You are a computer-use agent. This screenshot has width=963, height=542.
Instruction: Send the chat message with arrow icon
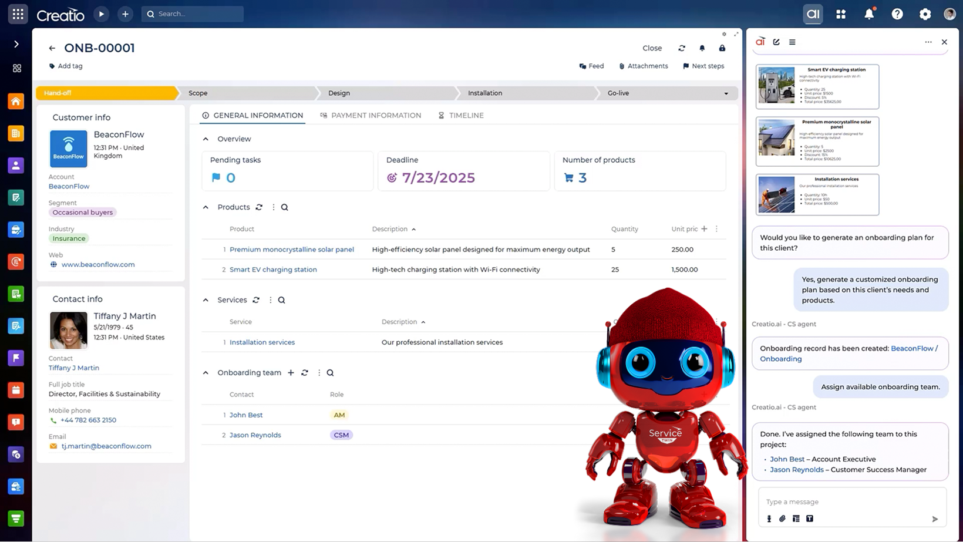click(x=934, y=519)
